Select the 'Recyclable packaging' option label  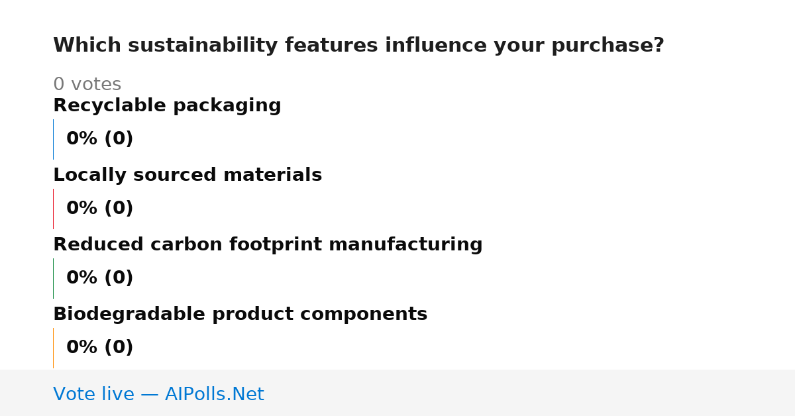167,106
